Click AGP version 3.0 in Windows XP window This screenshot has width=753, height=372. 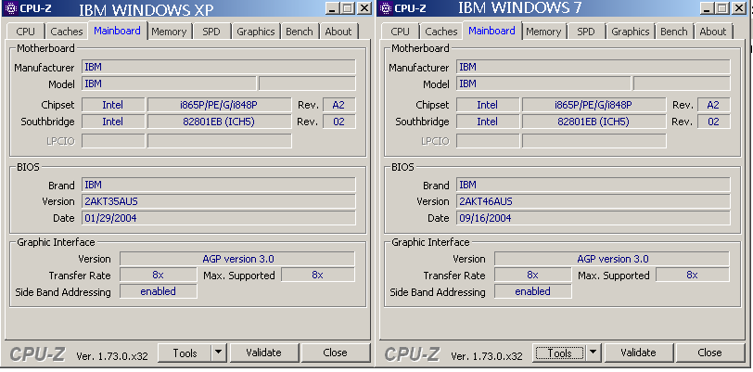pos(237,259)
